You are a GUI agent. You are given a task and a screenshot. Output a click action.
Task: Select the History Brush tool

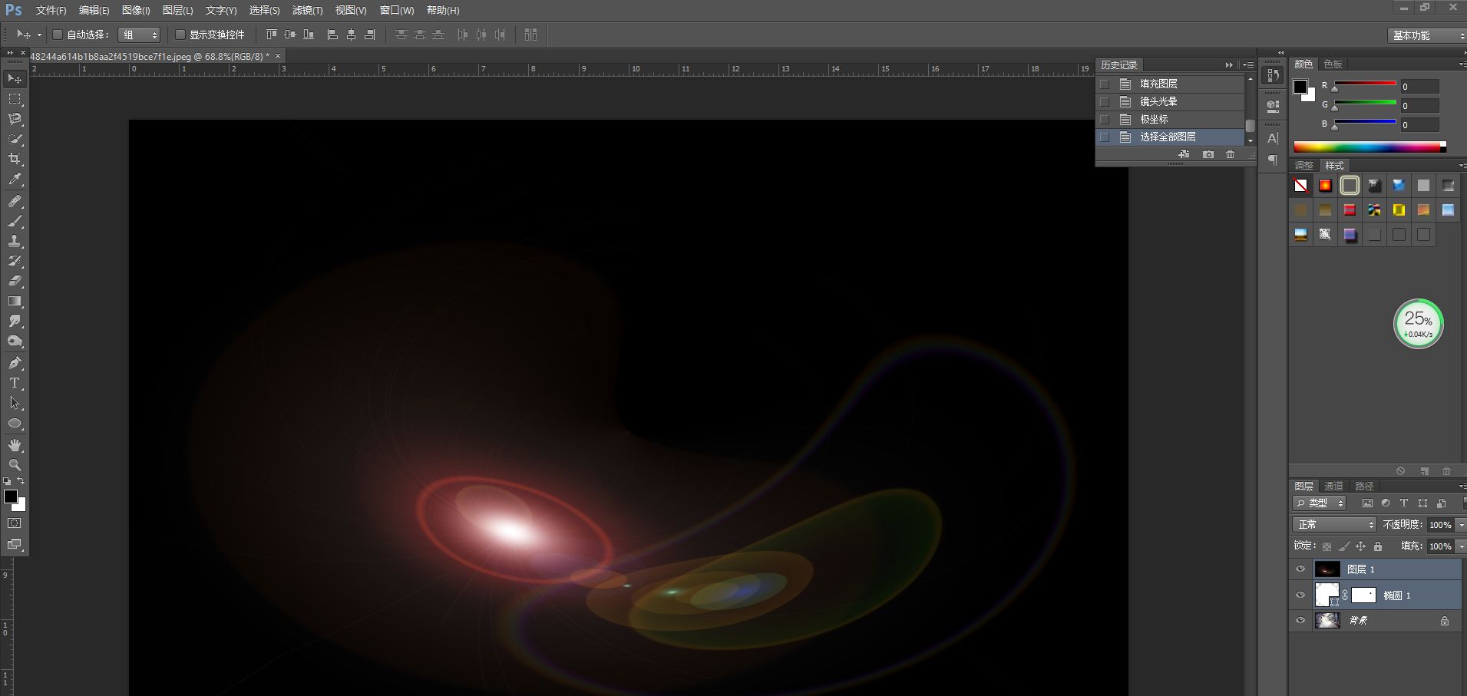[x=15, y=261]
